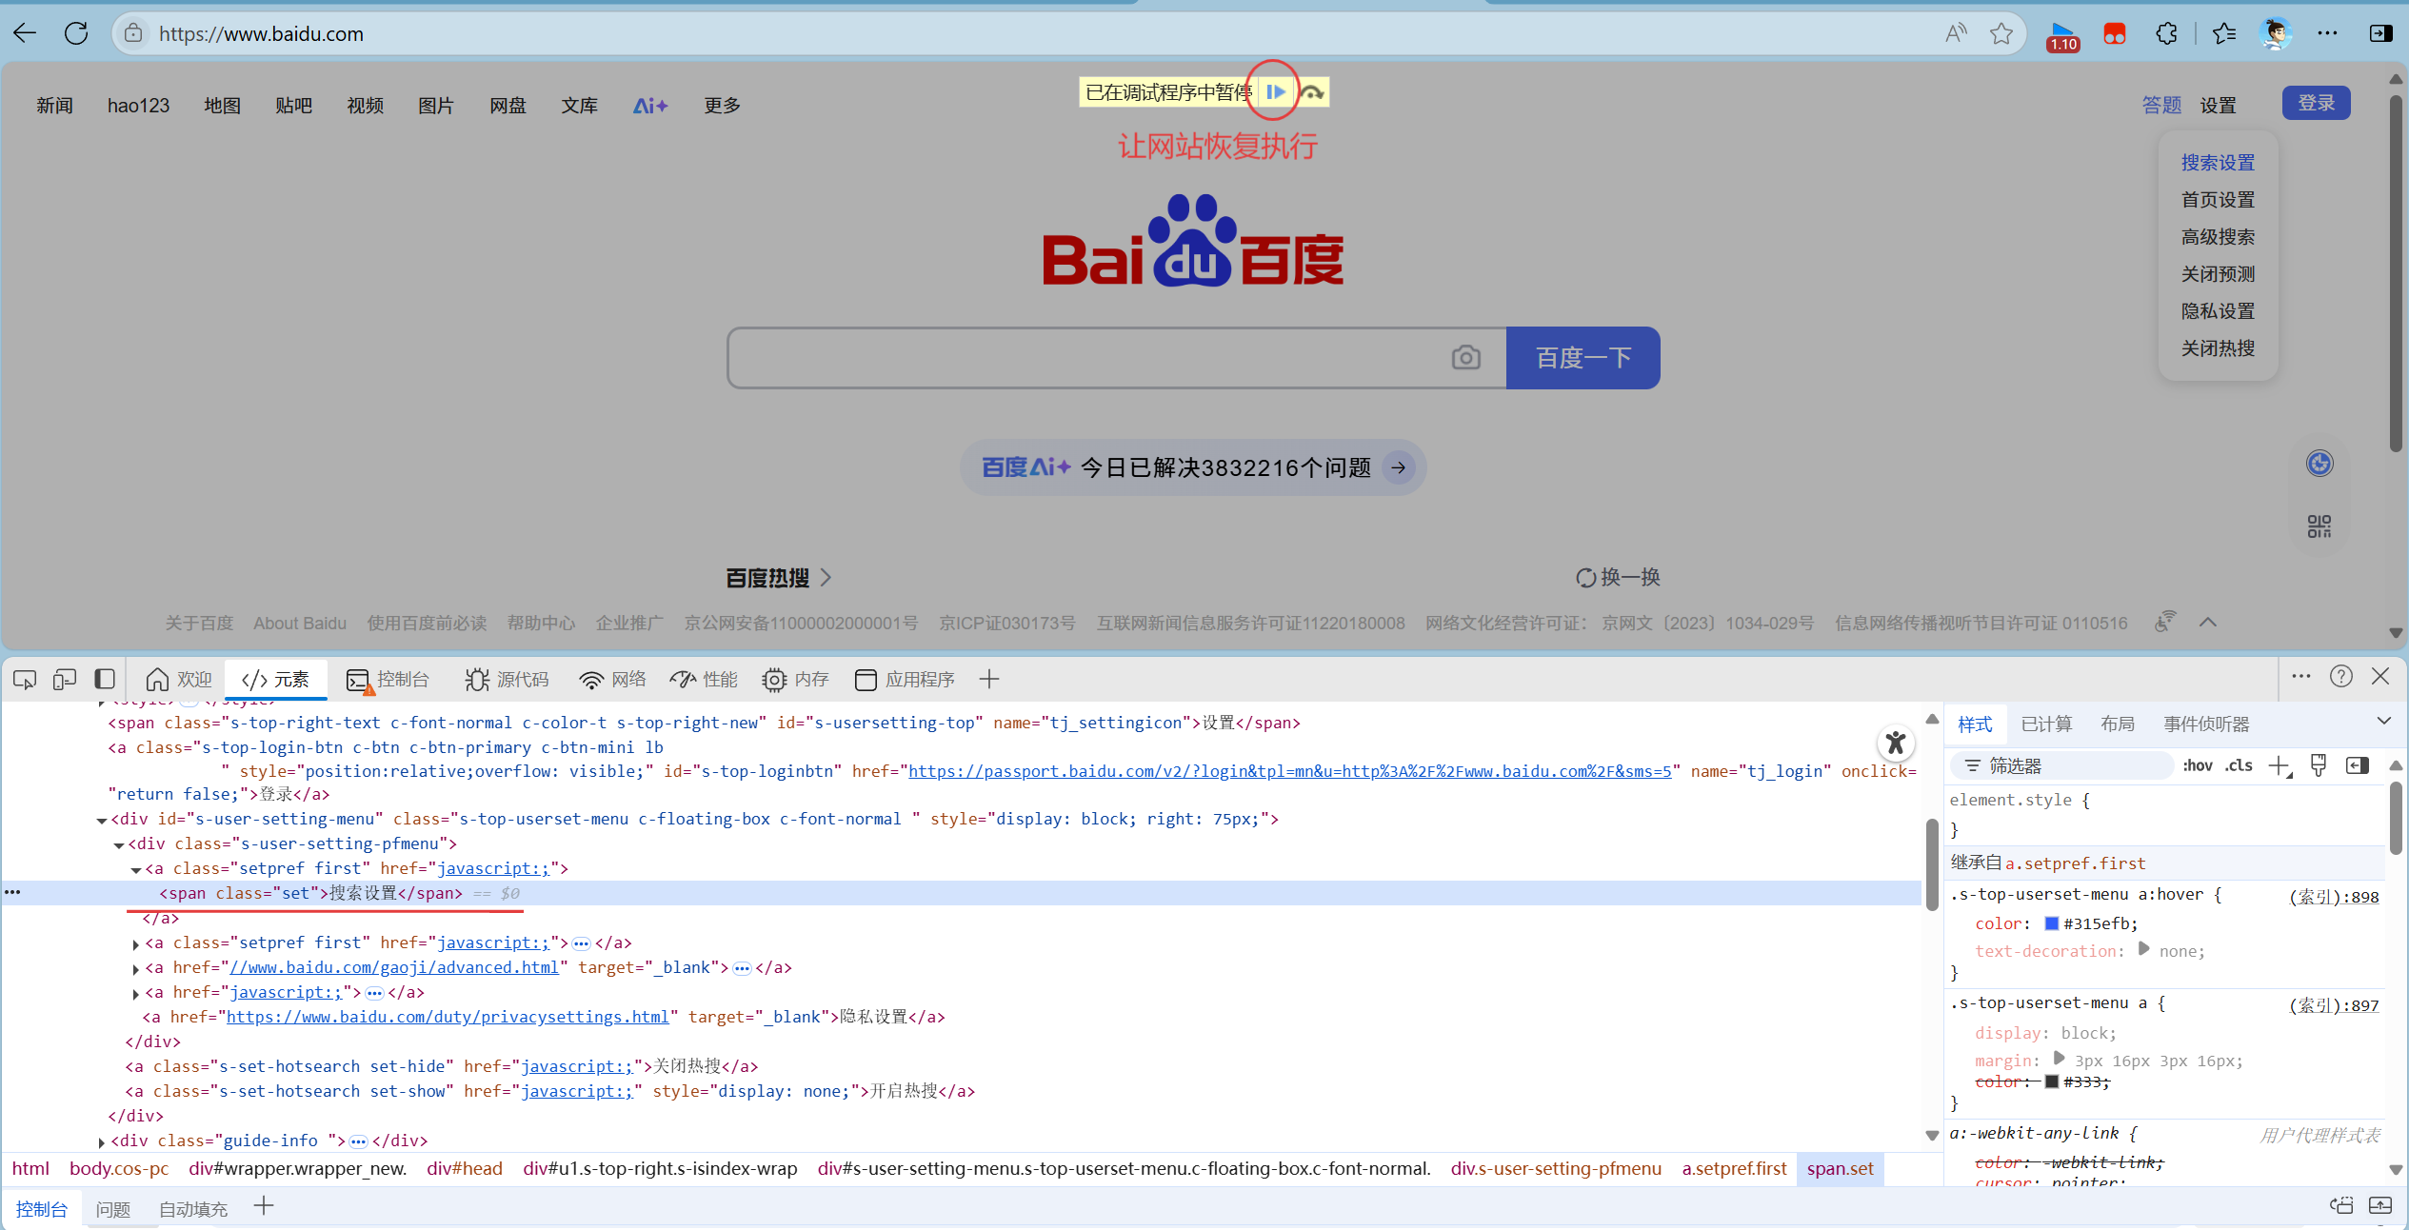2409x1230 pixels.
Task: Open browser Settings and more menu
Action: (2327, 34)
